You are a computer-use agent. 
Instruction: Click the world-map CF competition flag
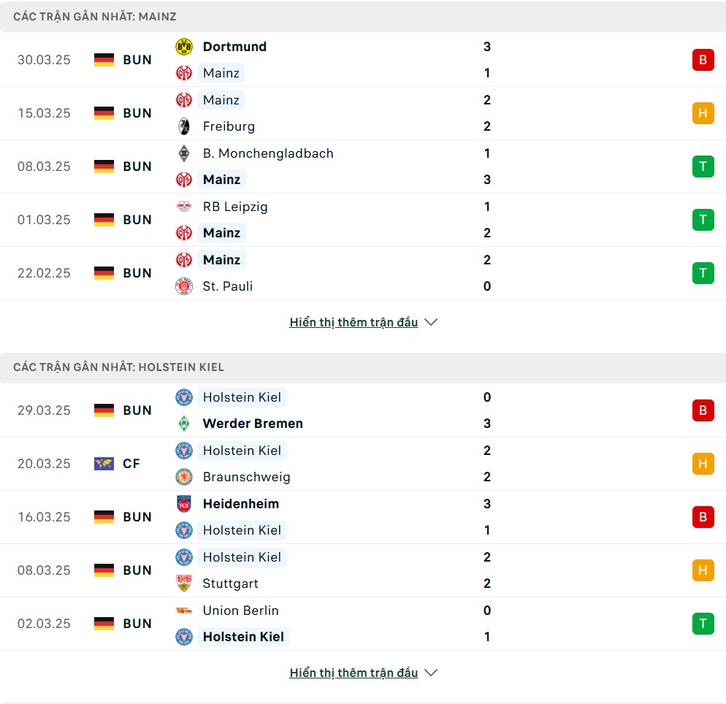click(x=104, y=463)
